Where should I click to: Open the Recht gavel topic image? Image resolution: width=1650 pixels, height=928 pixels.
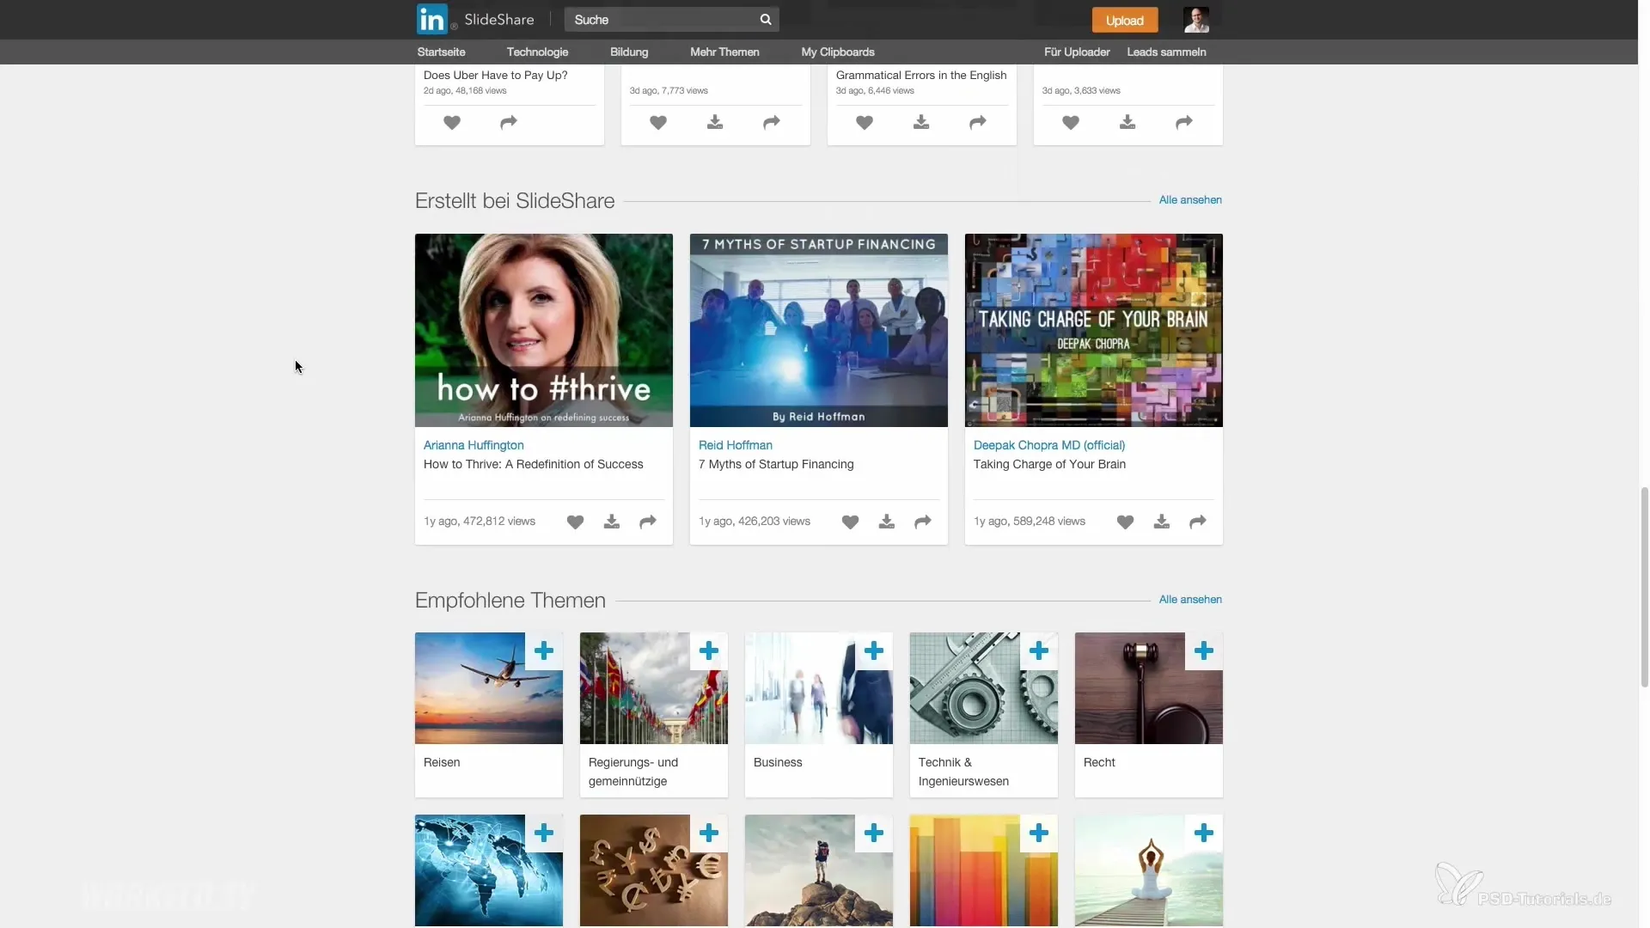1149,688
